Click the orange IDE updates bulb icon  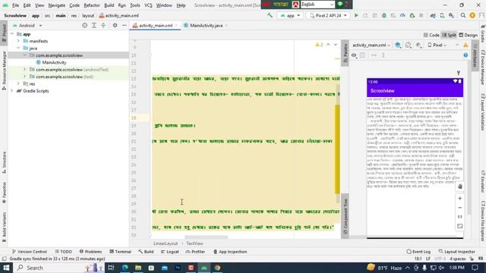(x=472, y=15)
